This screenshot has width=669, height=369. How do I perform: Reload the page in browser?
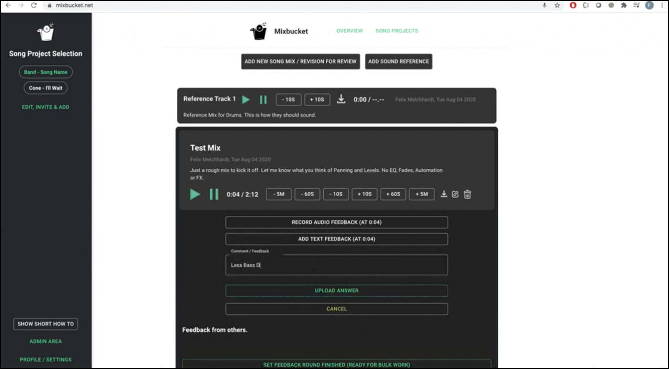point(34,5)
